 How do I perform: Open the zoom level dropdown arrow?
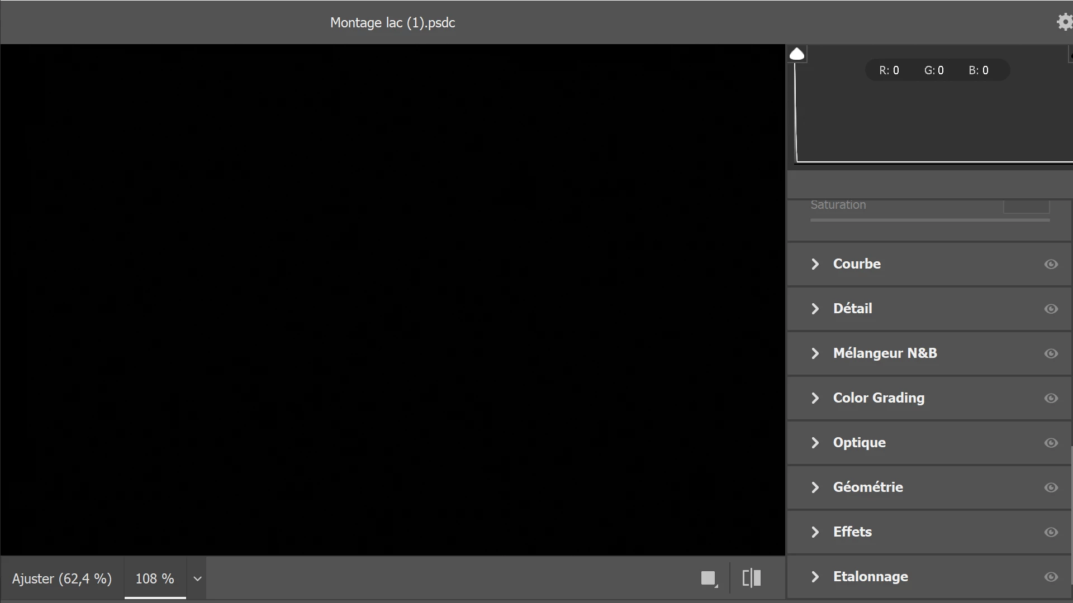click(x=197, y=579)
